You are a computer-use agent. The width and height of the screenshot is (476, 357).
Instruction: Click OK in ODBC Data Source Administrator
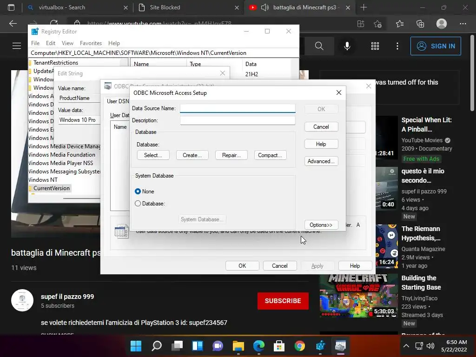tap(242, 265)
